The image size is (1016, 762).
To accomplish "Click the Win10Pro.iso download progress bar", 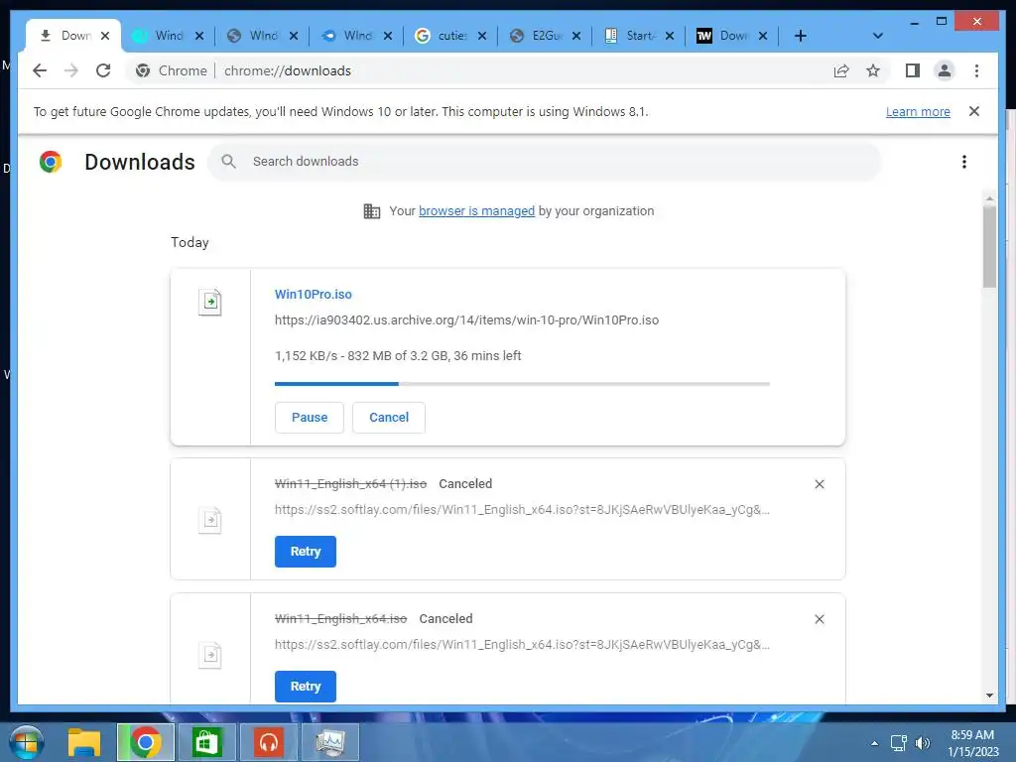I will [x=522, y=384].
